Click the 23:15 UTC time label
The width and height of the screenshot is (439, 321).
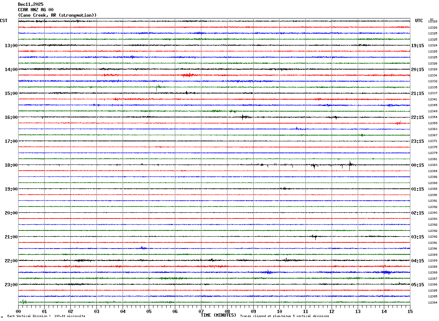click(x=418, y=141)
